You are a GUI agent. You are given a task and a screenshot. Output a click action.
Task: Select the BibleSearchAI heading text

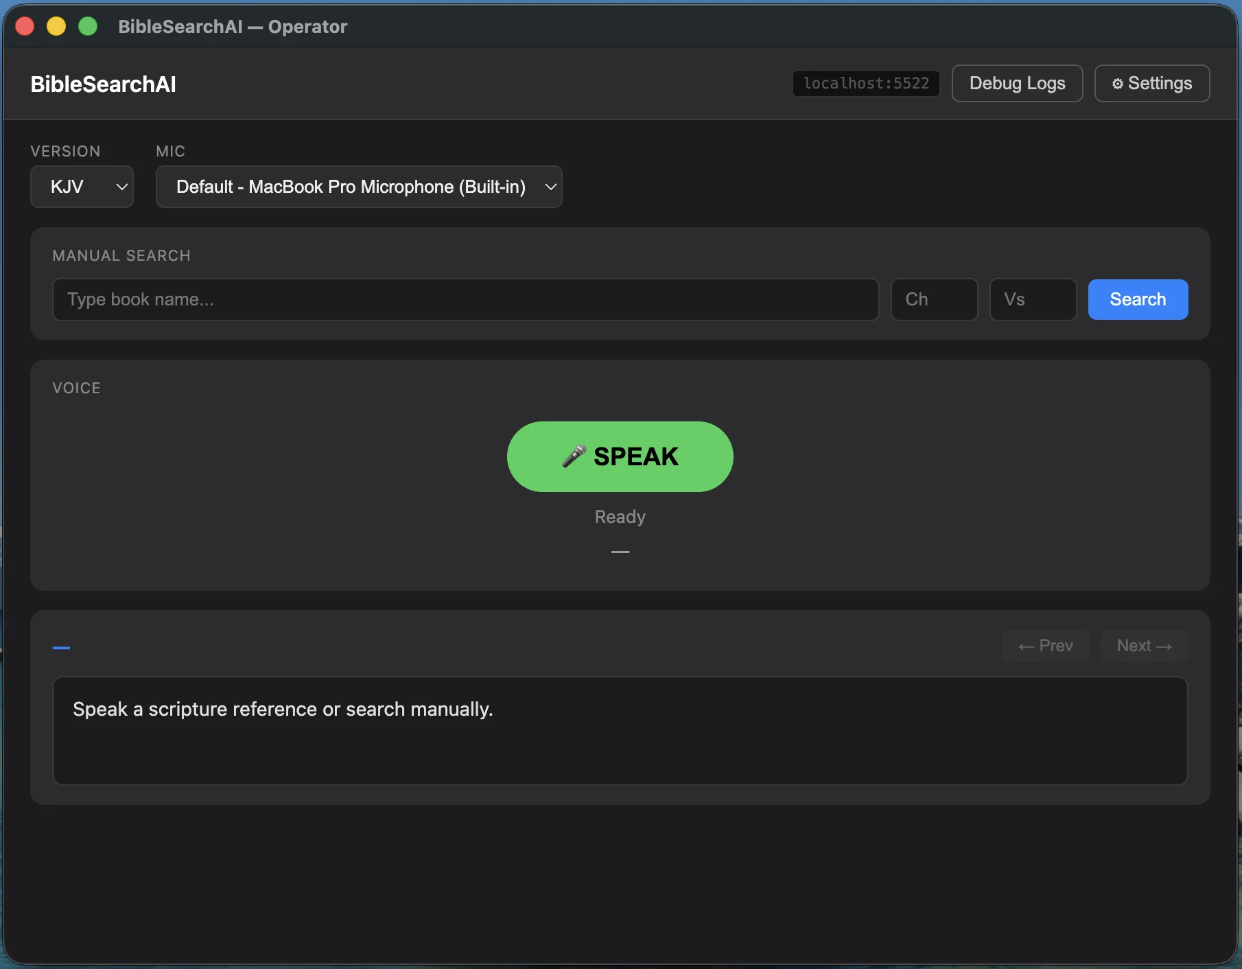tap(103, 84)
